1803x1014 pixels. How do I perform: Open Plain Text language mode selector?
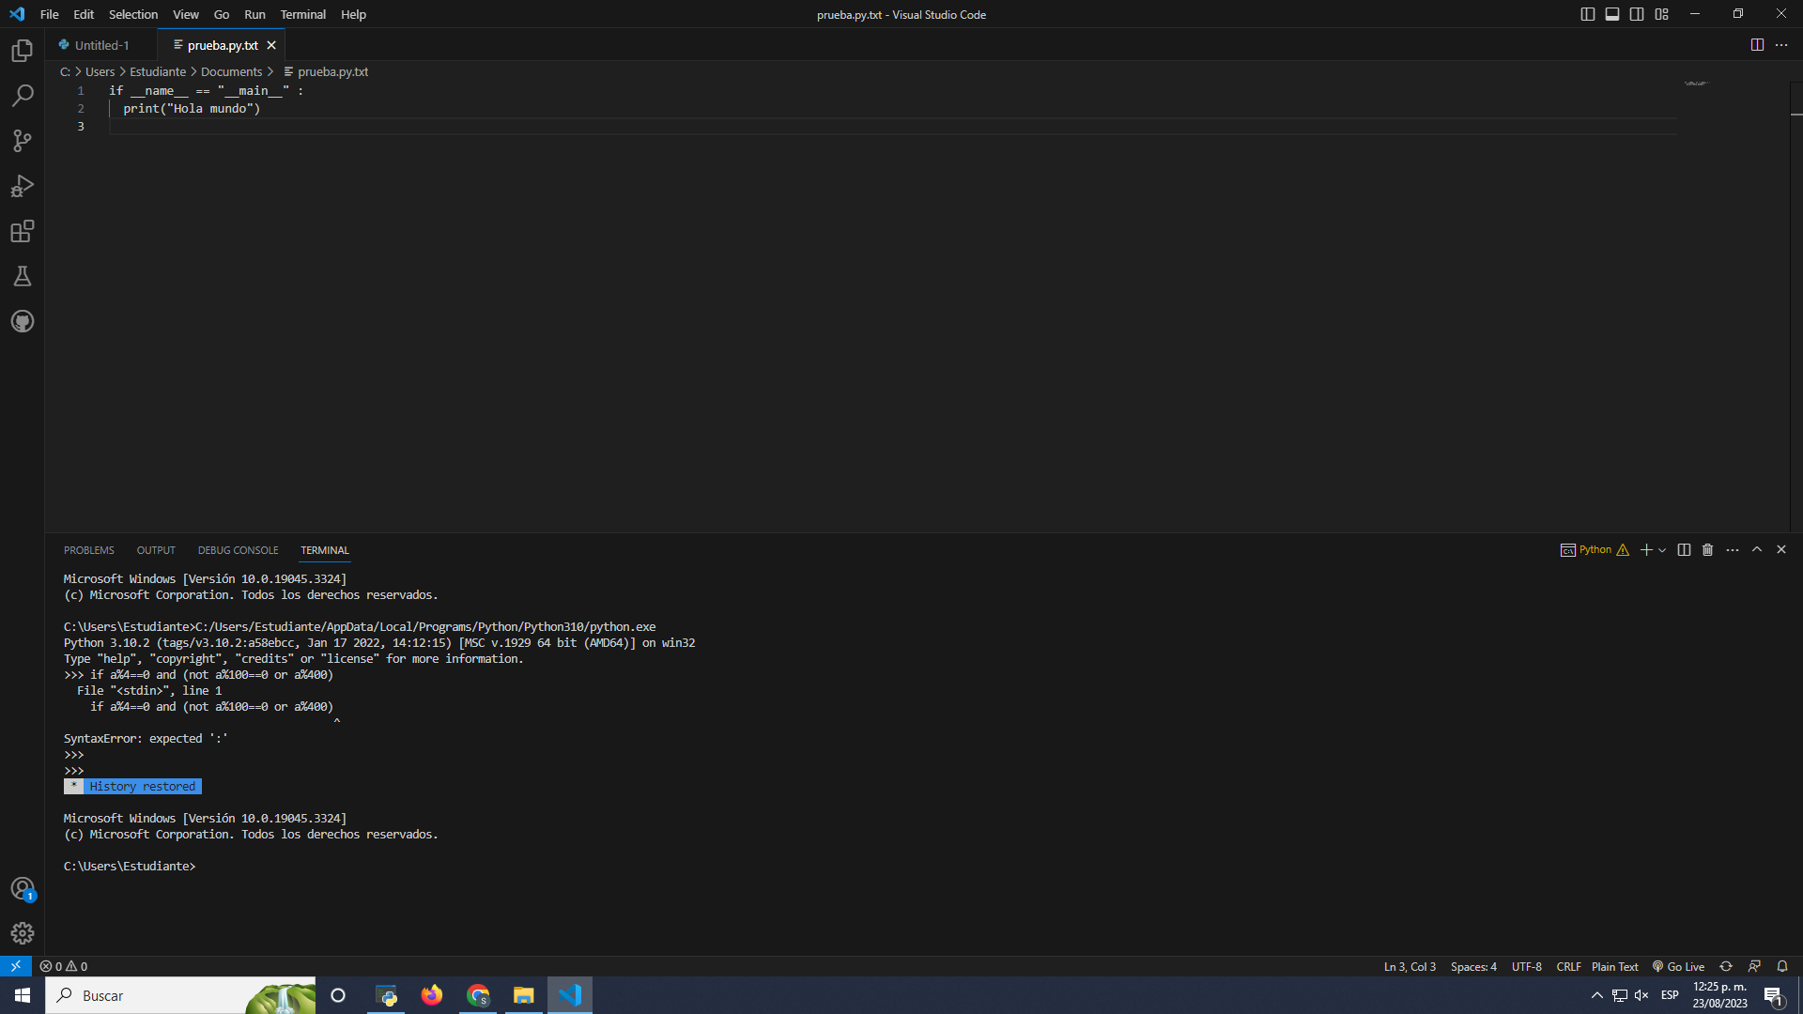pos(1614,966)
